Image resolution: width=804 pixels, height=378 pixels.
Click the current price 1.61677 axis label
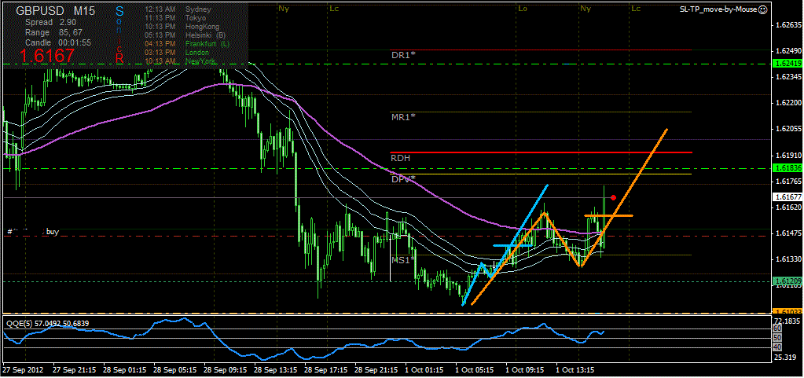[x=787, y=196]
